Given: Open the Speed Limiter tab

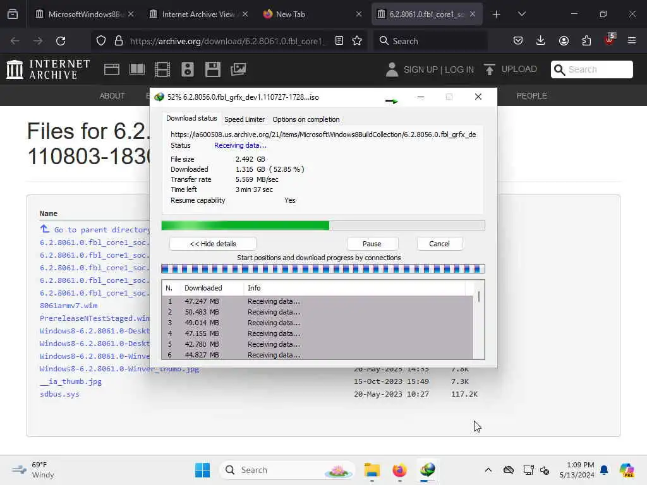Looking at the screenshot, I should [x=245, y=119].
